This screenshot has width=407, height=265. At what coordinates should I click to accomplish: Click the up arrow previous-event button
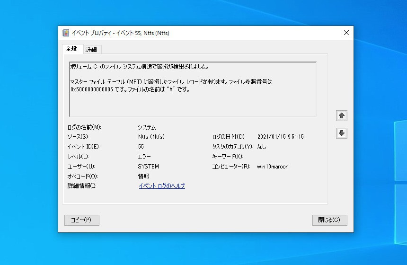(x=342, y=115)
